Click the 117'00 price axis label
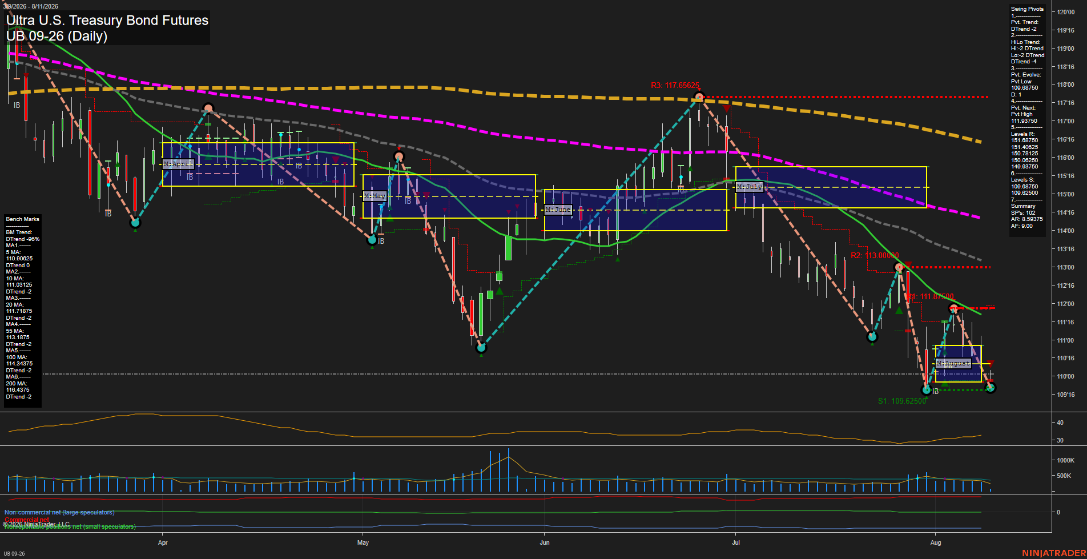This screenshot has height=559, width=1087. 1066,122
